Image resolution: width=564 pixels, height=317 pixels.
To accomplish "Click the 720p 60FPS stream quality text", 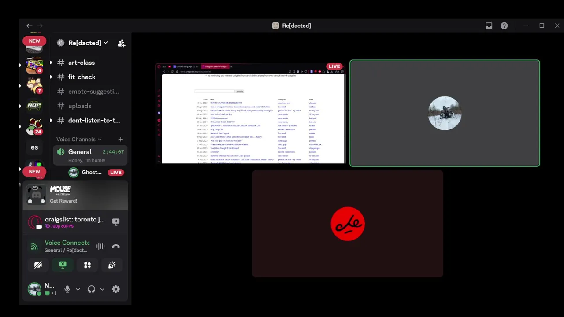I will click(x=62, y=226).
